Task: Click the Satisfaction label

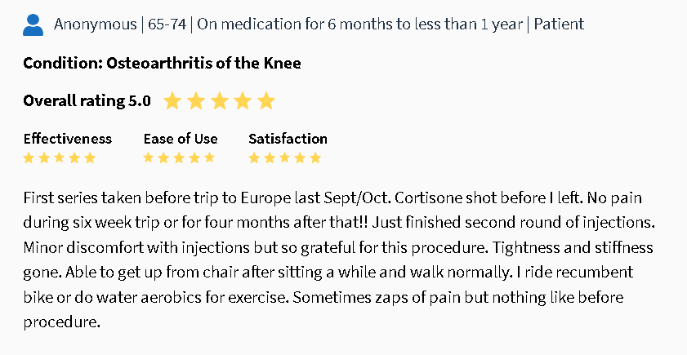Action: (x=288, y=139)
